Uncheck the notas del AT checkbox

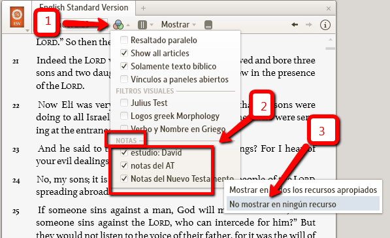pos(124,165)
